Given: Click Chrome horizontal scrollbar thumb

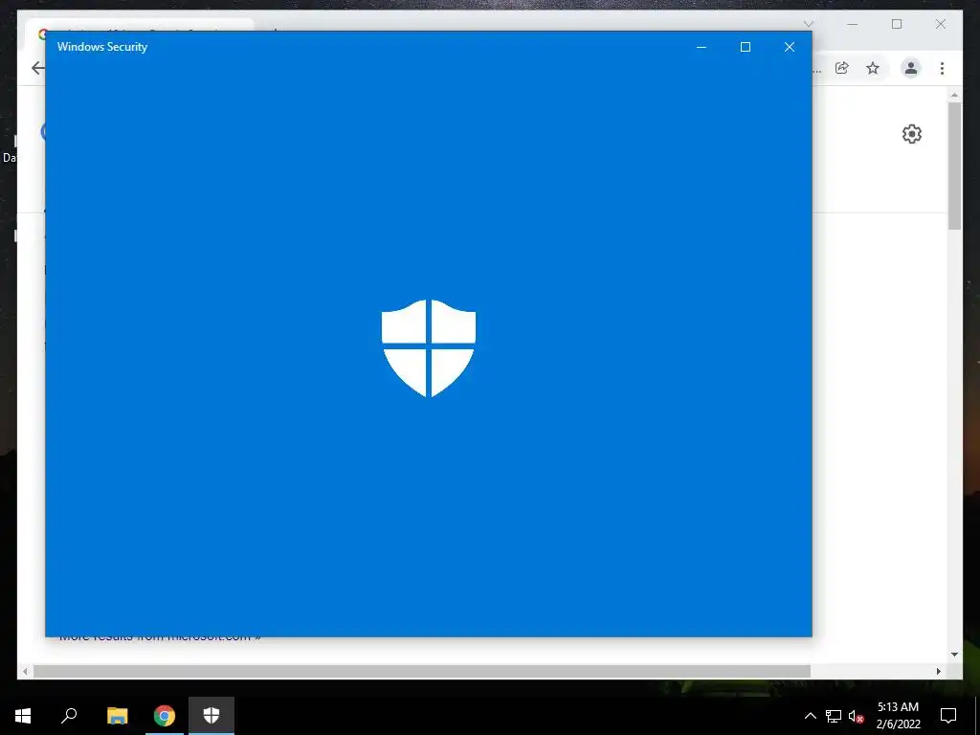Looking at the screenshot, I should 422,671.
